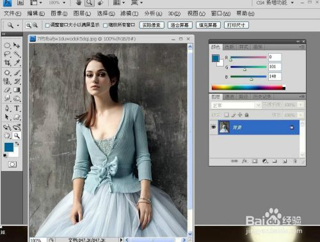
Task: Open the layer fill dropdown arrow
Action: (x=301, y=115)
